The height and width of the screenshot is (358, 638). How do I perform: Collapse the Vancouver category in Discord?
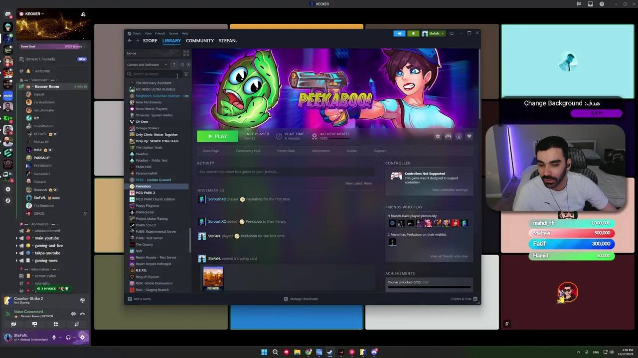39,80
